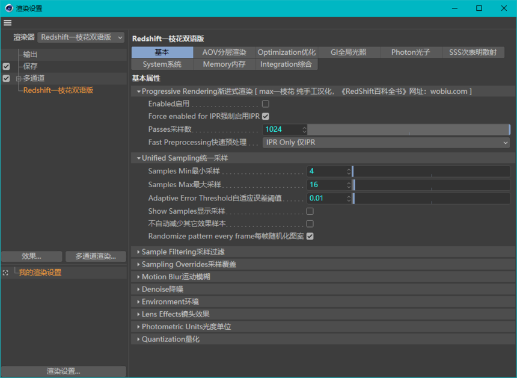517x378 pixels.
Task: Select 多通道 in the settings tree
Action: click(x=34, y=78)
